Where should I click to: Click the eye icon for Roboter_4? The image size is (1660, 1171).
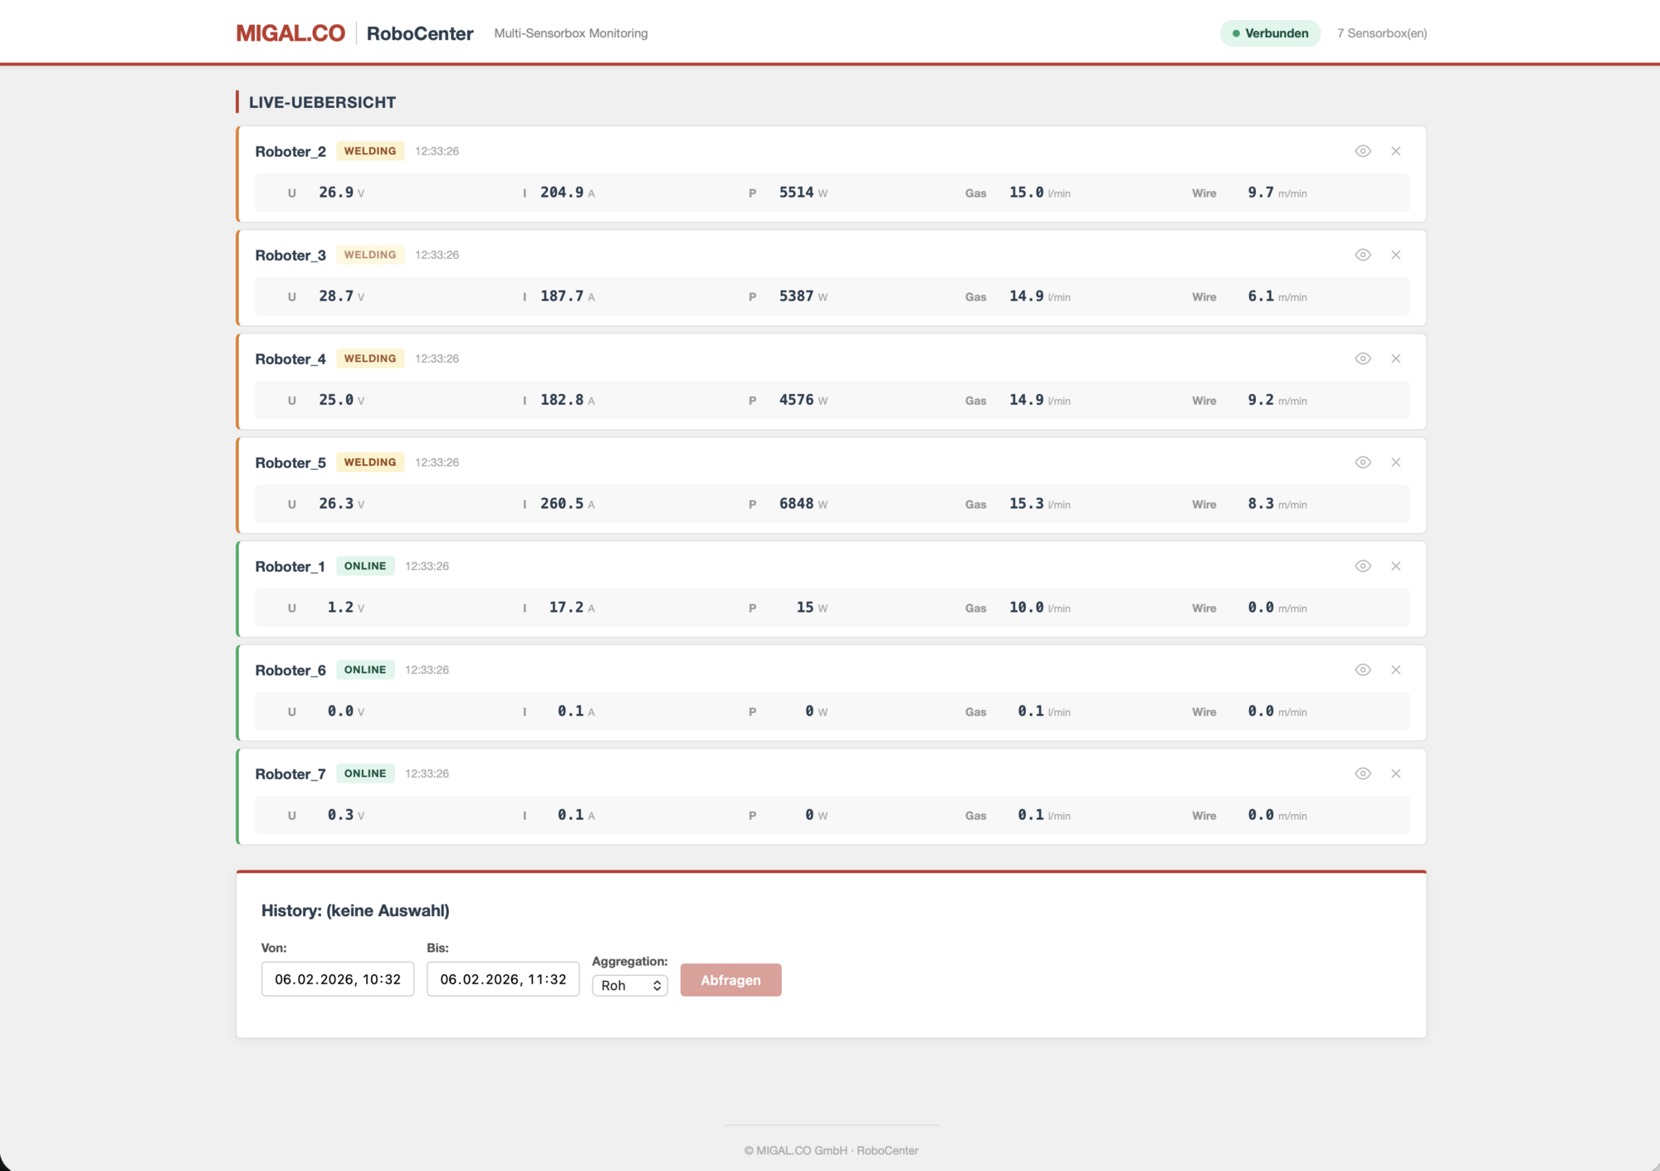coord(1363,359)
